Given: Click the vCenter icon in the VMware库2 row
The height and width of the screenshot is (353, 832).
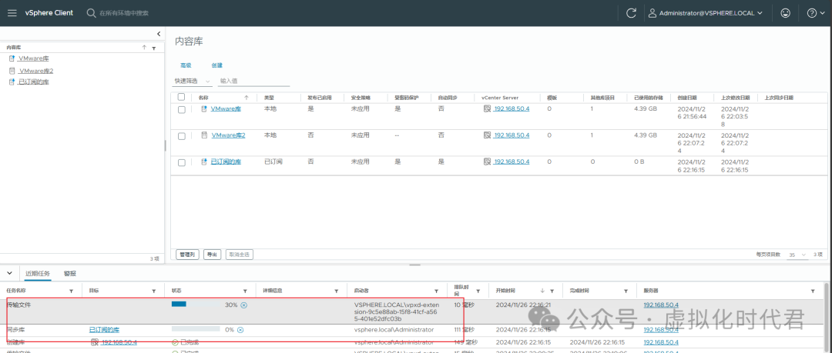Looking at the screenshot, I should point(487,135).
